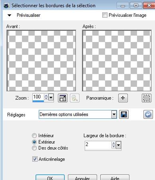This screenshot has height=180, width=155.
Task: Open the Réglages presets dropdown
Action: [x=114, y=114]
